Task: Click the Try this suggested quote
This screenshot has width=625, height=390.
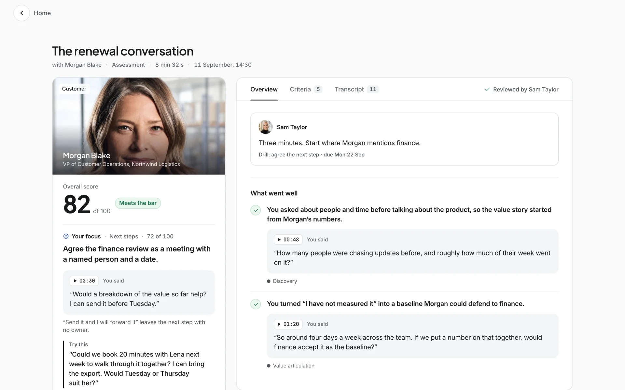Action: [x=137, y=369]
